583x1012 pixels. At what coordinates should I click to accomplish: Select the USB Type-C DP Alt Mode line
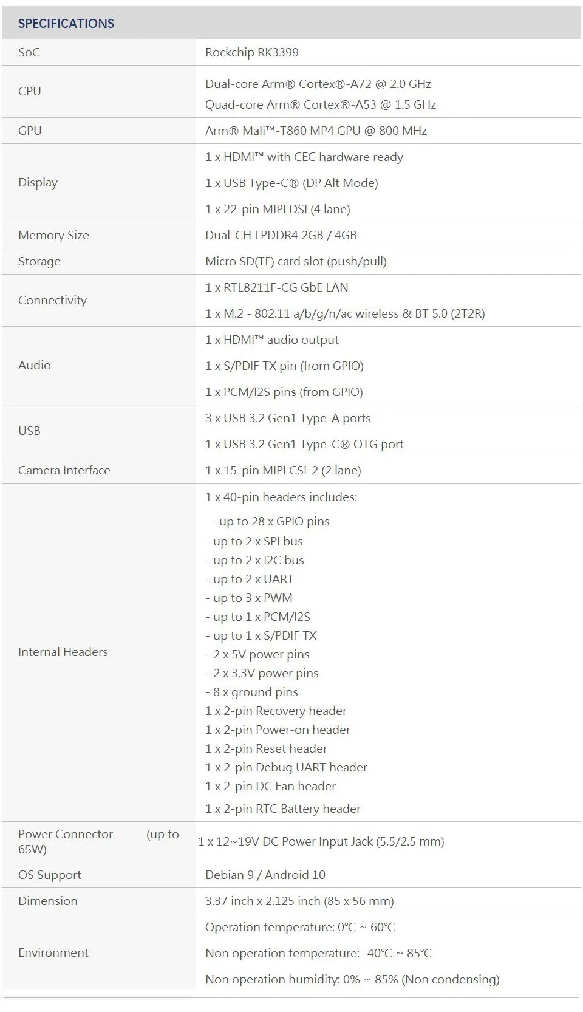coord(291,183)
